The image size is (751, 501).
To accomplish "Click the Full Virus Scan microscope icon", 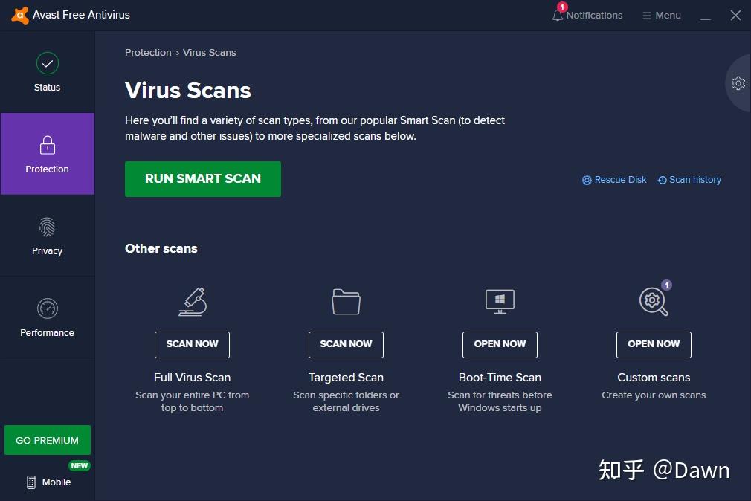I will [193, 302].
